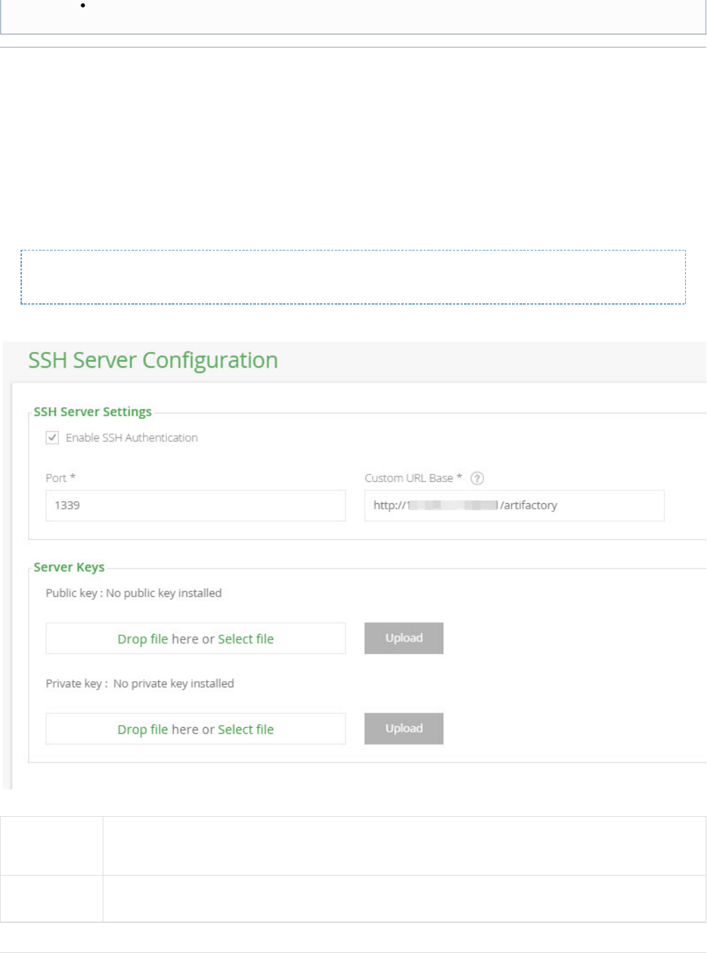This screenshot has height=953, width=707.
Task: Focus the Custom URL Base field
Action: tap(514, 505)
